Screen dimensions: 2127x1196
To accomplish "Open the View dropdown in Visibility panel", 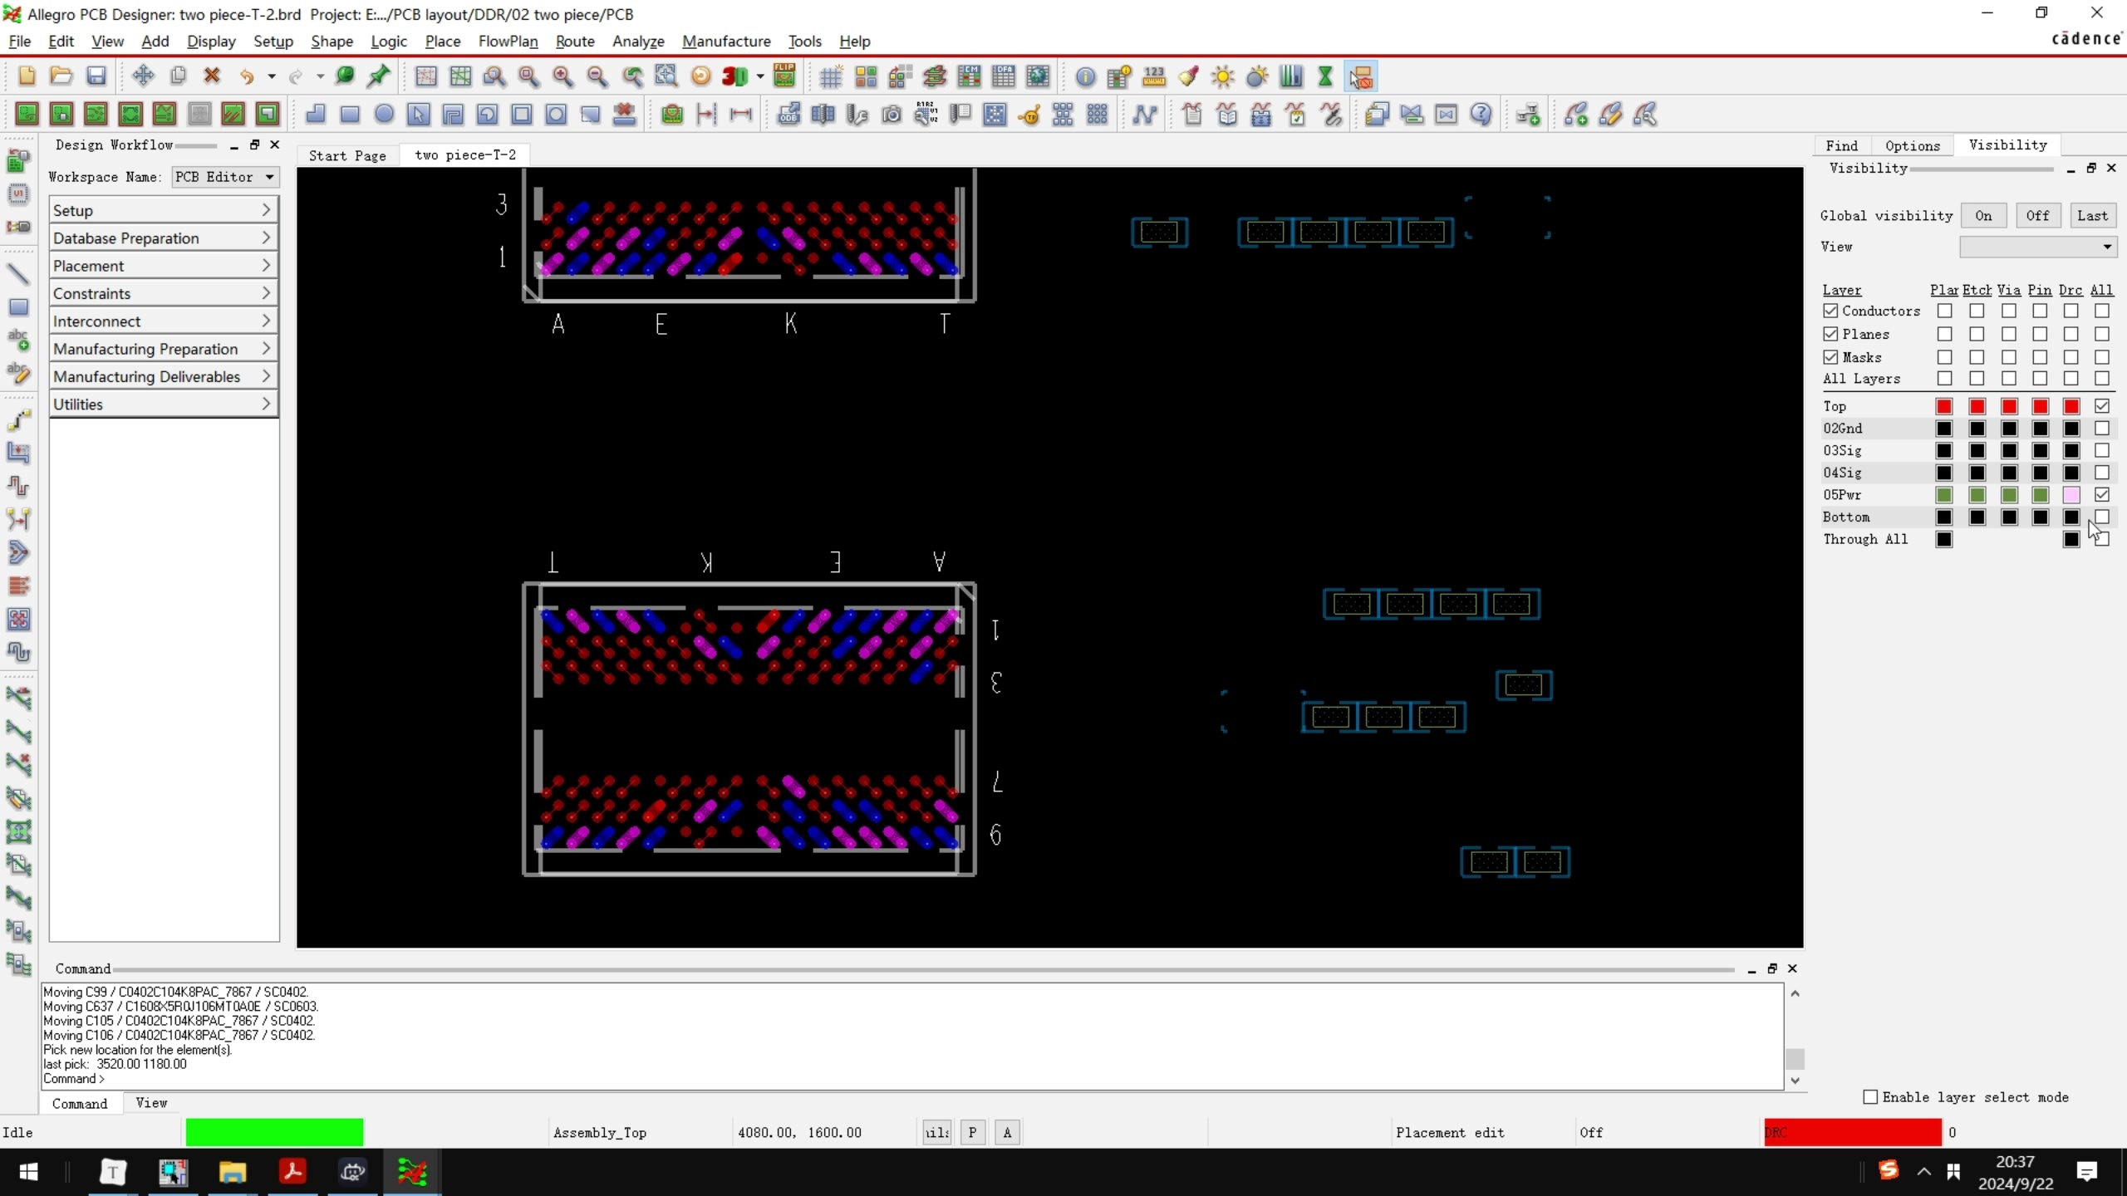I will click(x=2037, y=247).
